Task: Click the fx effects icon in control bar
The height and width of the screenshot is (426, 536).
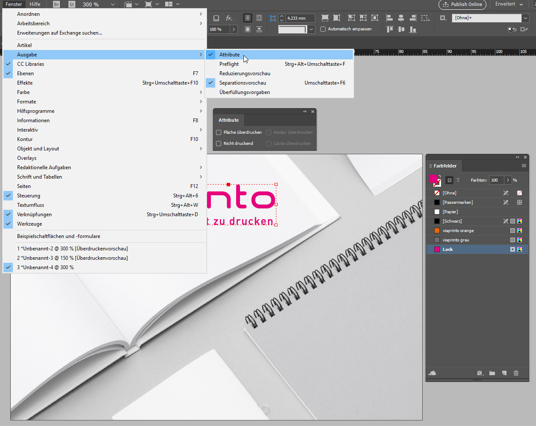Action: (229, 18)
